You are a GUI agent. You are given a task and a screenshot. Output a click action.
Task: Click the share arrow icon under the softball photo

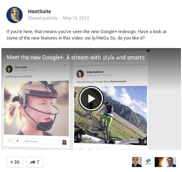[18, 141]
